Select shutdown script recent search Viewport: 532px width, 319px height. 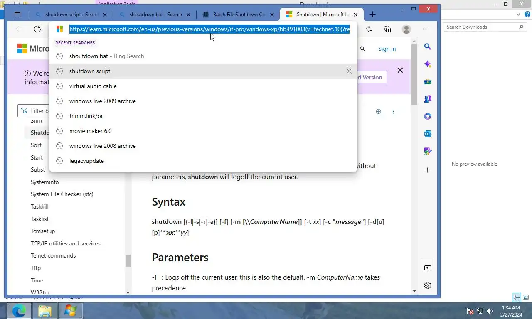[x=203, y=71]
